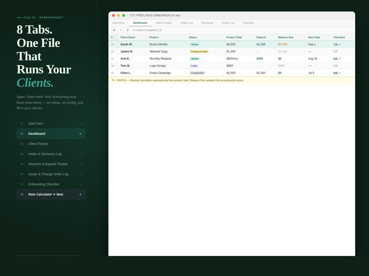Click the Proposal Sent status badge
369x276 pixels.
pos(199,52)
